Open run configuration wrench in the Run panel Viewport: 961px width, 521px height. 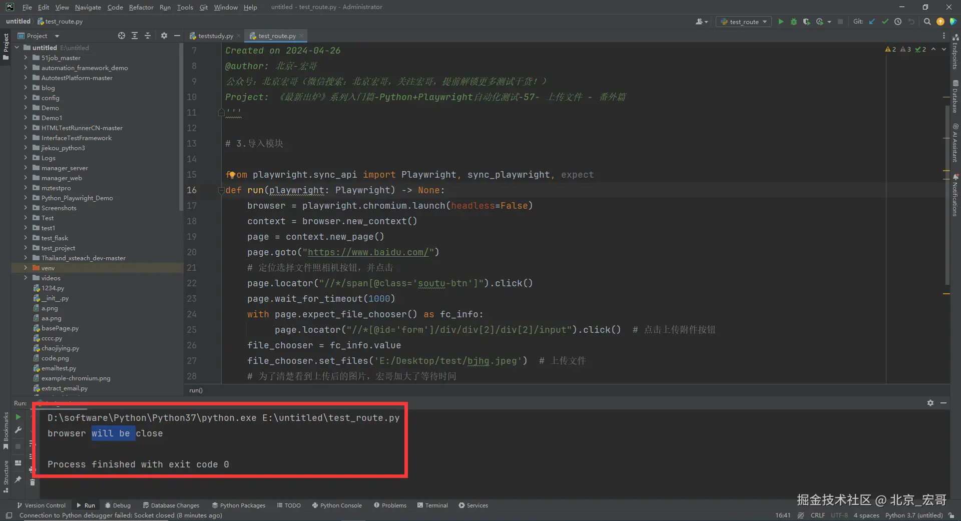[18, 430]
